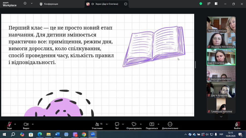Click the Отреагировать heart reactions icon
Viewport: 246px width, 138px height.
pos(134,124)
